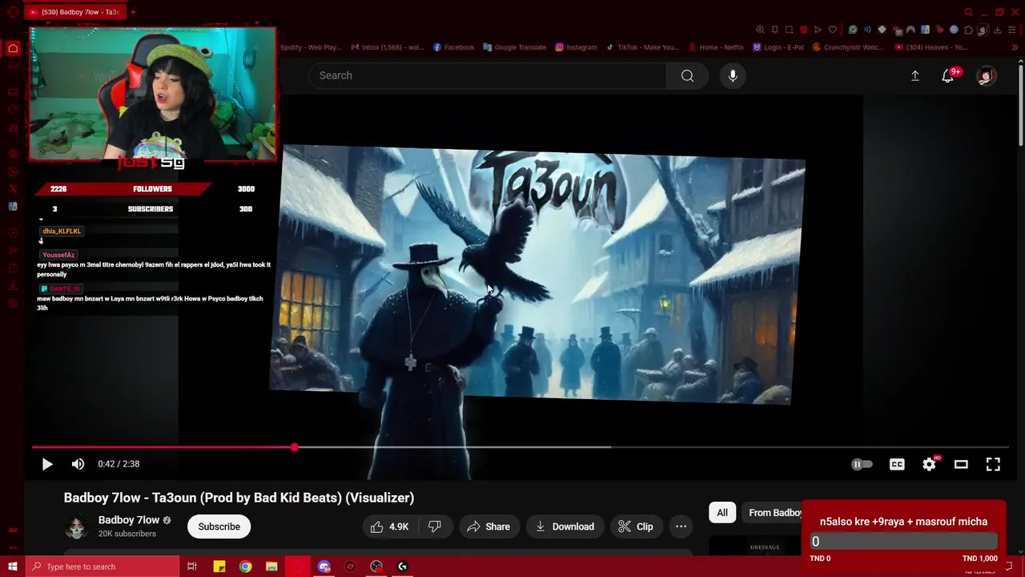Click into the YouTube Search field
The width and height of the screenshot is (1025, 577).
click(x=488, y=75)
